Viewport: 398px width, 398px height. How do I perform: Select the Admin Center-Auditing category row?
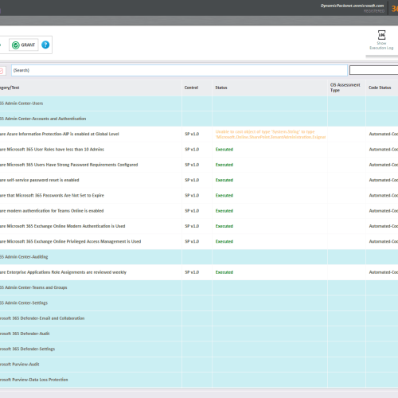(x=199, y=257)
